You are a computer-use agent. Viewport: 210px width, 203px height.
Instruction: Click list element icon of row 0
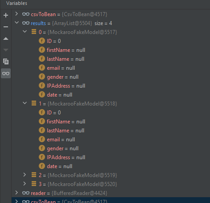(34, 32)
